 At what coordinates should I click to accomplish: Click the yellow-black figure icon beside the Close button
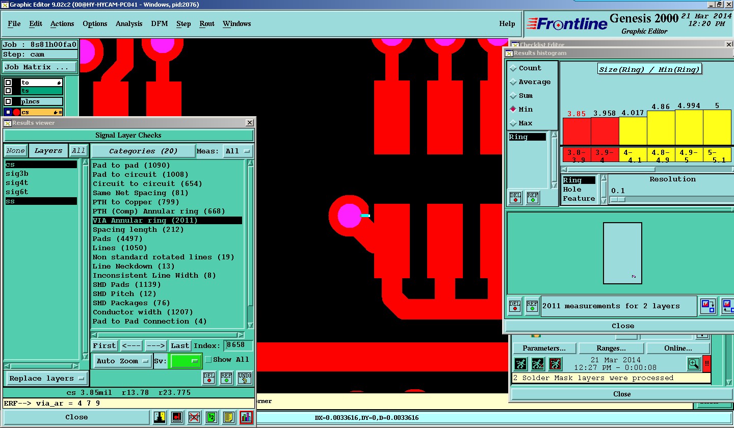click(x=160, y=417)
